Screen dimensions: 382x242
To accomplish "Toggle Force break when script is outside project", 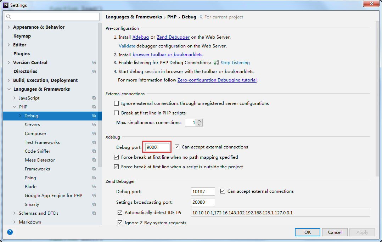I will [x=117, y=167].
